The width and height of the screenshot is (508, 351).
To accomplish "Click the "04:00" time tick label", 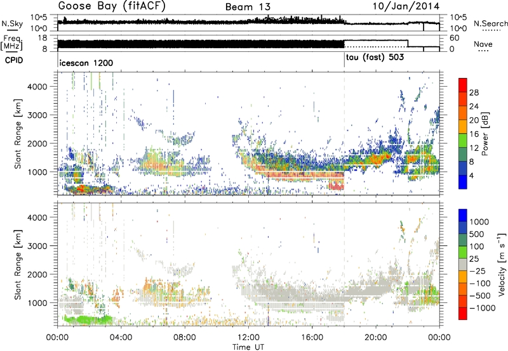I will click(x=121, y=338).
